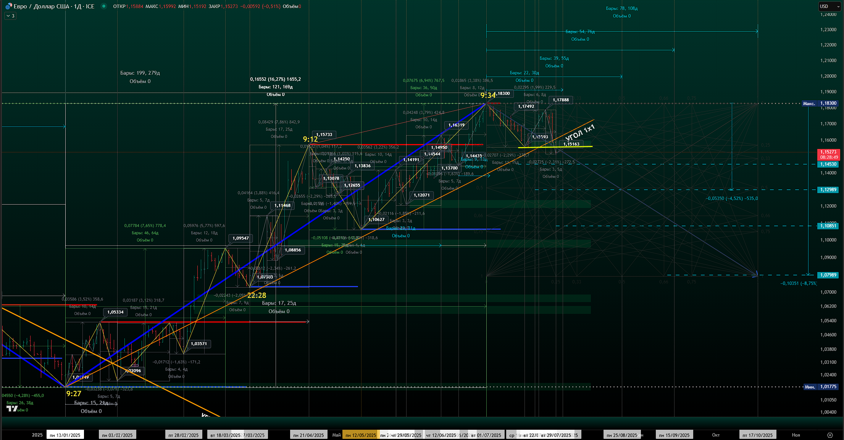The height and width of the screenshot is (440, 844).
Task: Select the 1,07989 price axis label
Action: 828,275
